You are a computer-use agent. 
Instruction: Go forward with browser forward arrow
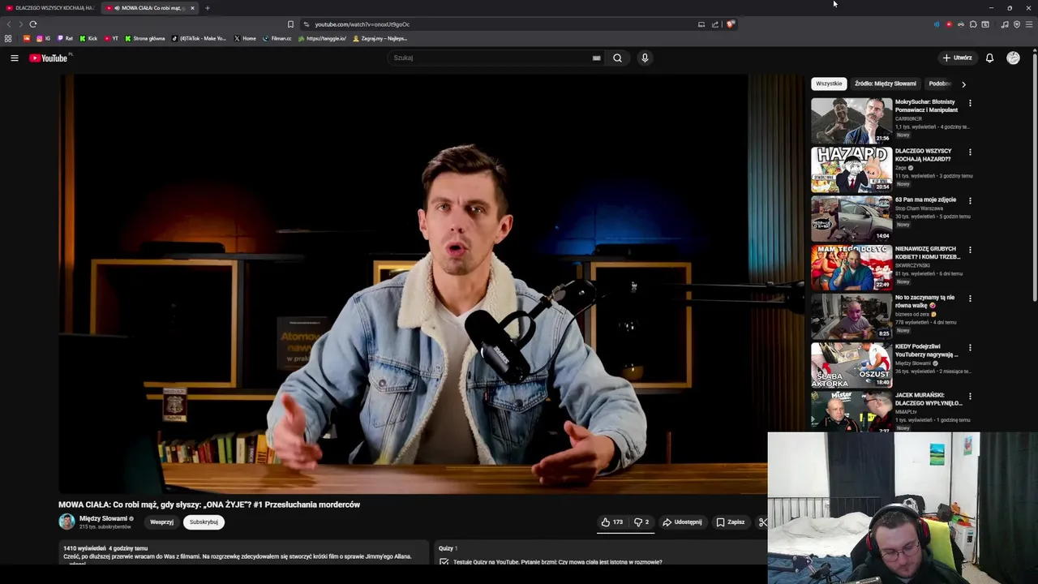[20, 24]
